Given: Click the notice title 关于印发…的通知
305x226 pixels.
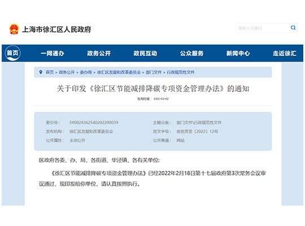Looking at the screenshot, I should [x=153, y=89].
